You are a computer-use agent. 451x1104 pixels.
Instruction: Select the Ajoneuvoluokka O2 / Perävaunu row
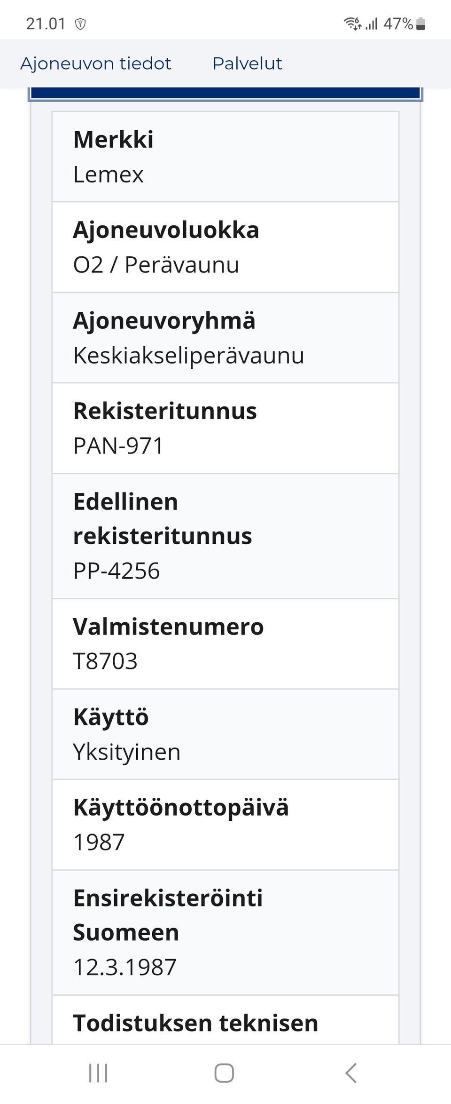[x=225, y=247]
